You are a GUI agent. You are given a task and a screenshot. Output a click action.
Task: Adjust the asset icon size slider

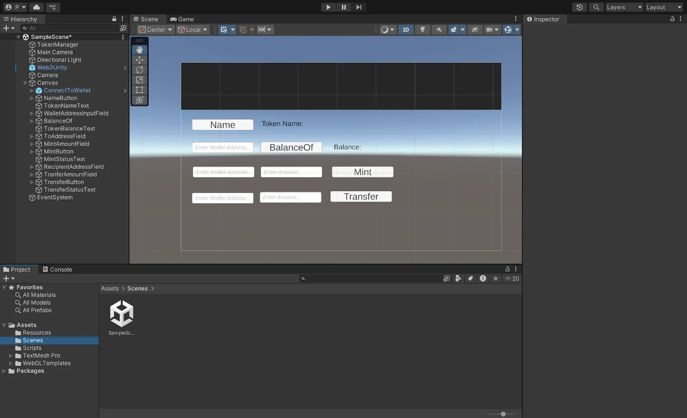(x=503, y=414)
